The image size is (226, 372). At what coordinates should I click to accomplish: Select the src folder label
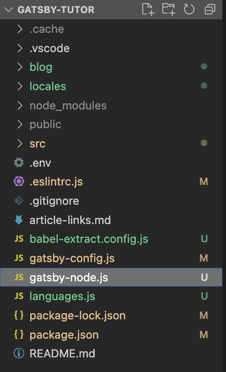click(37, 144)
